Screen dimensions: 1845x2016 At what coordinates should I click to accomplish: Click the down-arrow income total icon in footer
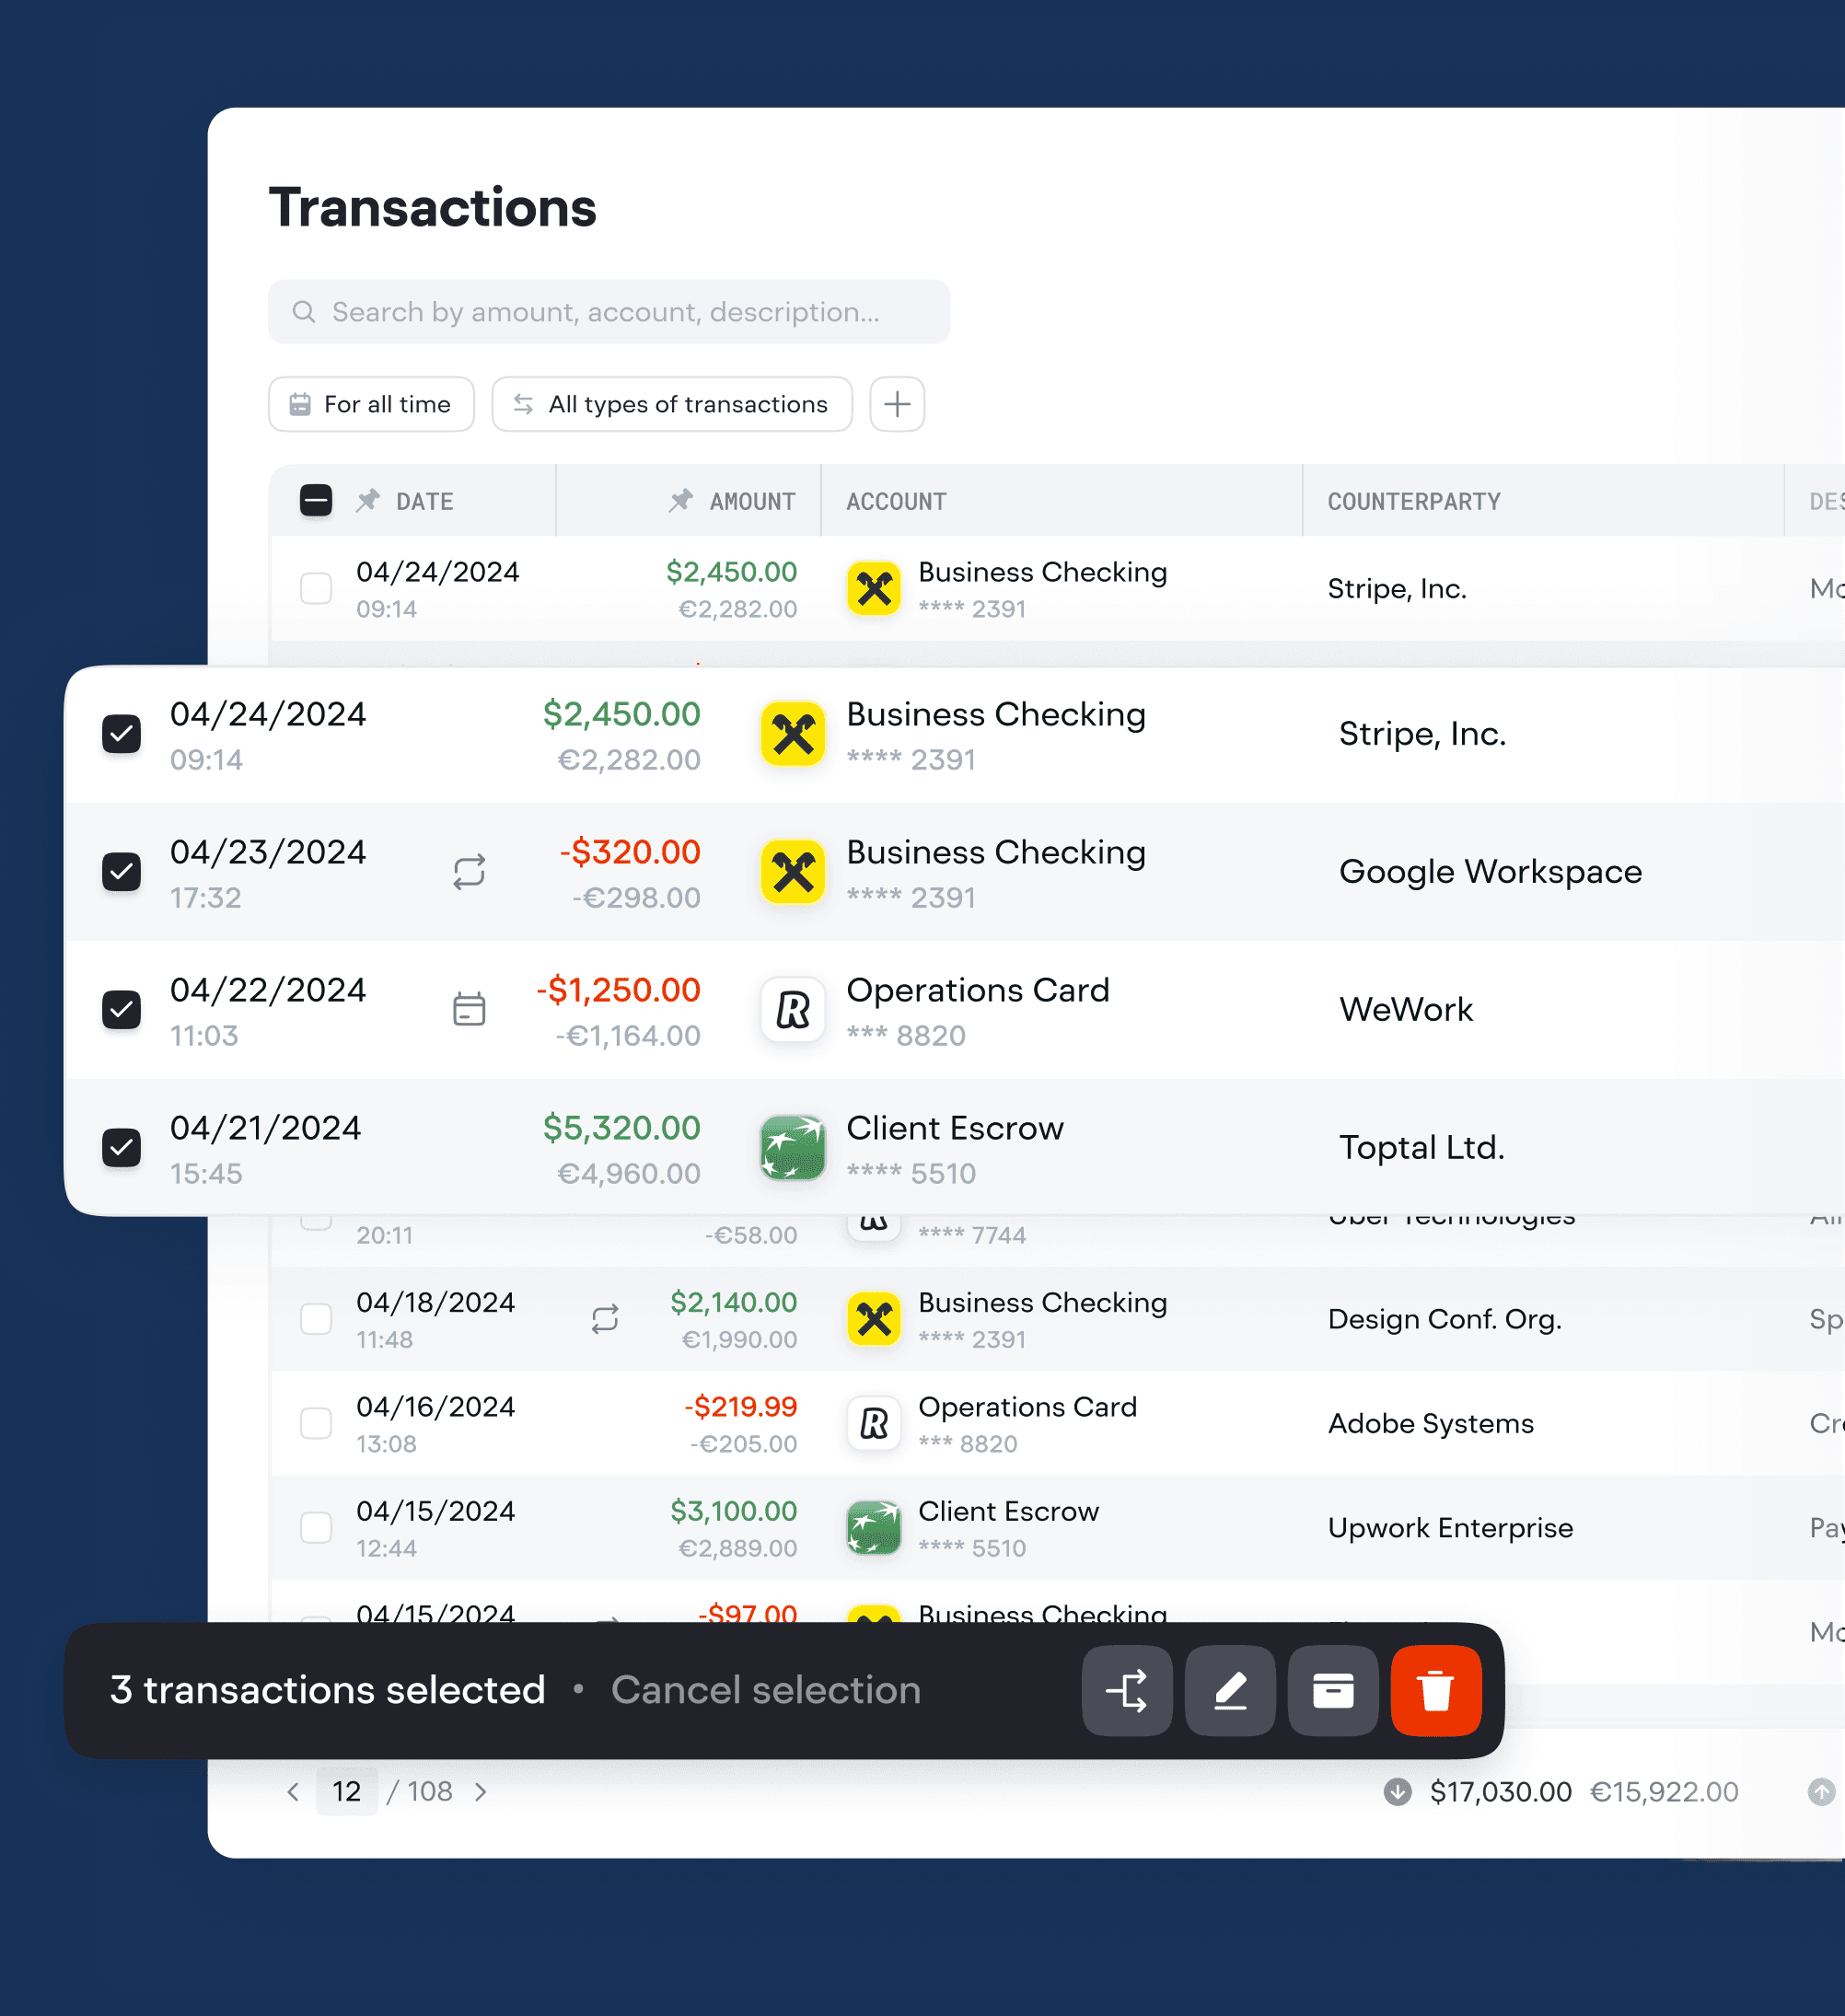(x=1397, y=1792)
